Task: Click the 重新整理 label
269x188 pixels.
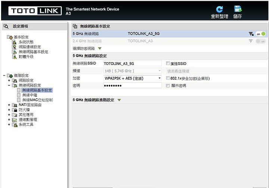Action: (219, 16)
